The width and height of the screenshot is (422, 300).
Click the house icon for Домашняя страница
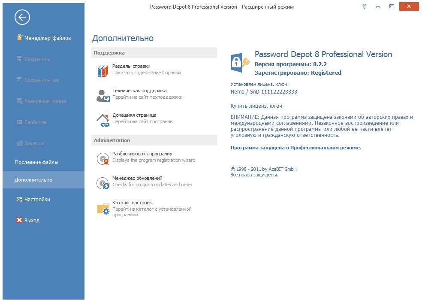(103, 120)
